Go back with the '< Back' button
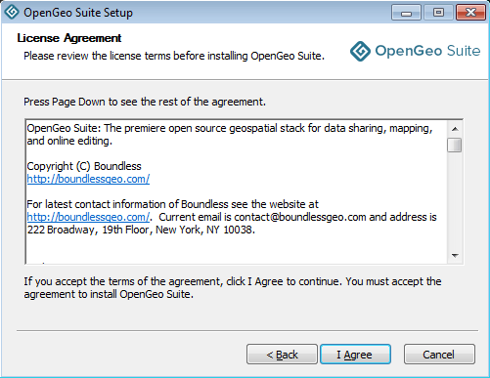This screenshot has height=378, width=490. click(x=282, y=355)
